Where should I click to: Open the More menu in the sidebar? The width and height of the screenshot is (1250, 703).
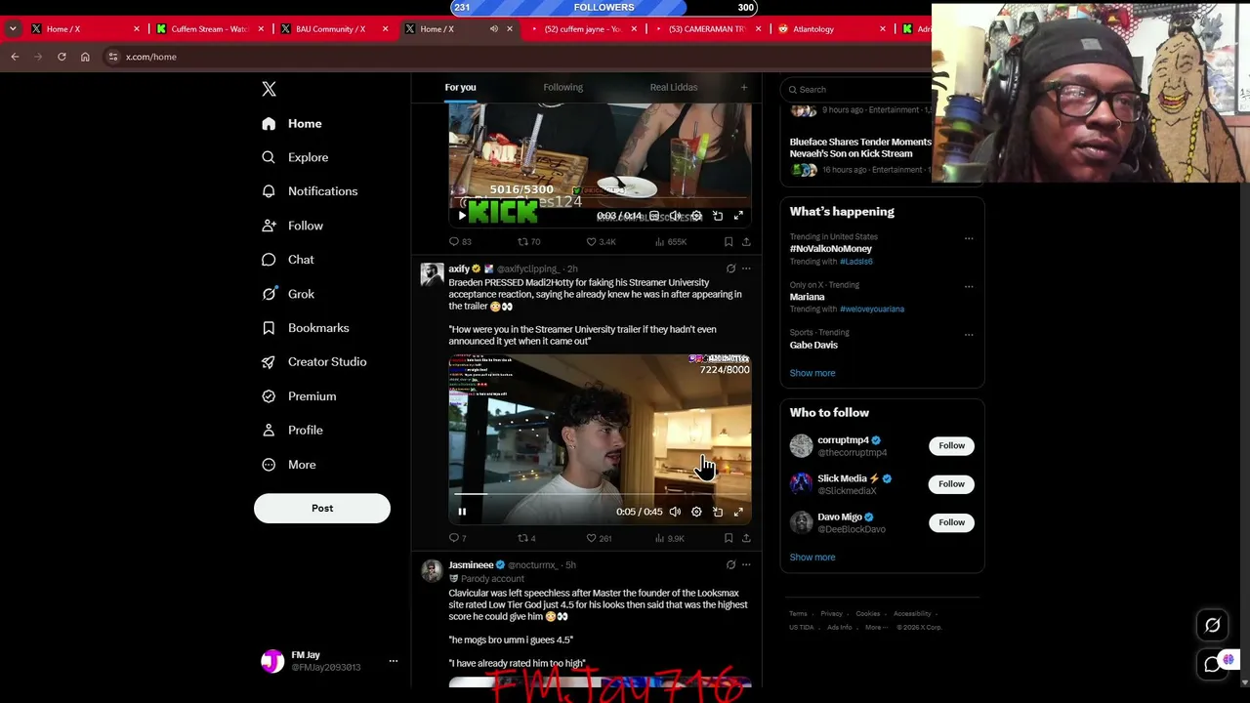(x=289, y=465)
